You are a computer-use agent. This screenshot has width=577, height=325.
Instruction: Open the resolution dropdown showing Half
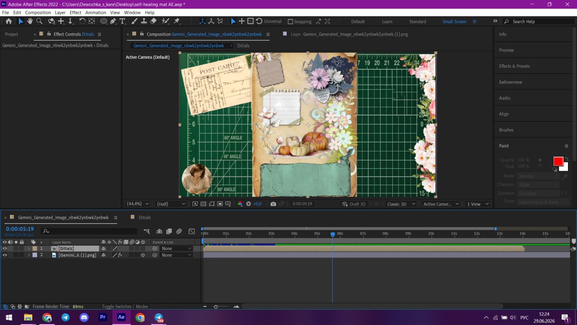(x=170, y=204)
